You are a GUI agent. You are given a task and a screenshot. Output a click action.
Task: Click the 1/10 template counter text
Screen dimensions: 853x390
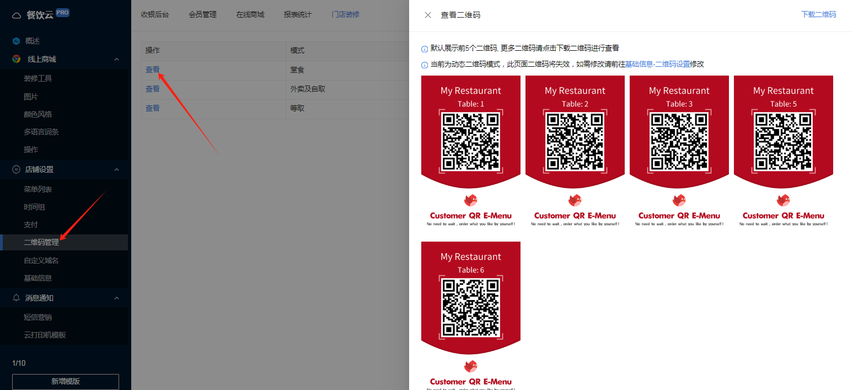point(19,363)
